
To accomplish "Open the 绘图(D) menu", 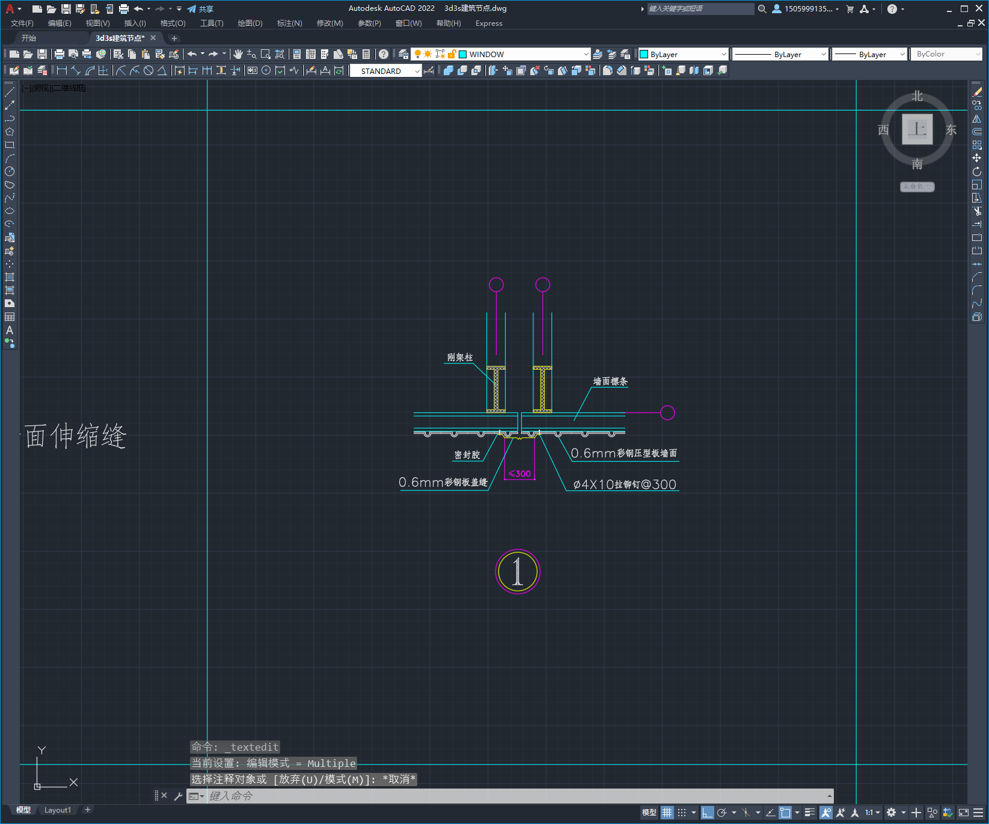I will [x=250, y=23].
